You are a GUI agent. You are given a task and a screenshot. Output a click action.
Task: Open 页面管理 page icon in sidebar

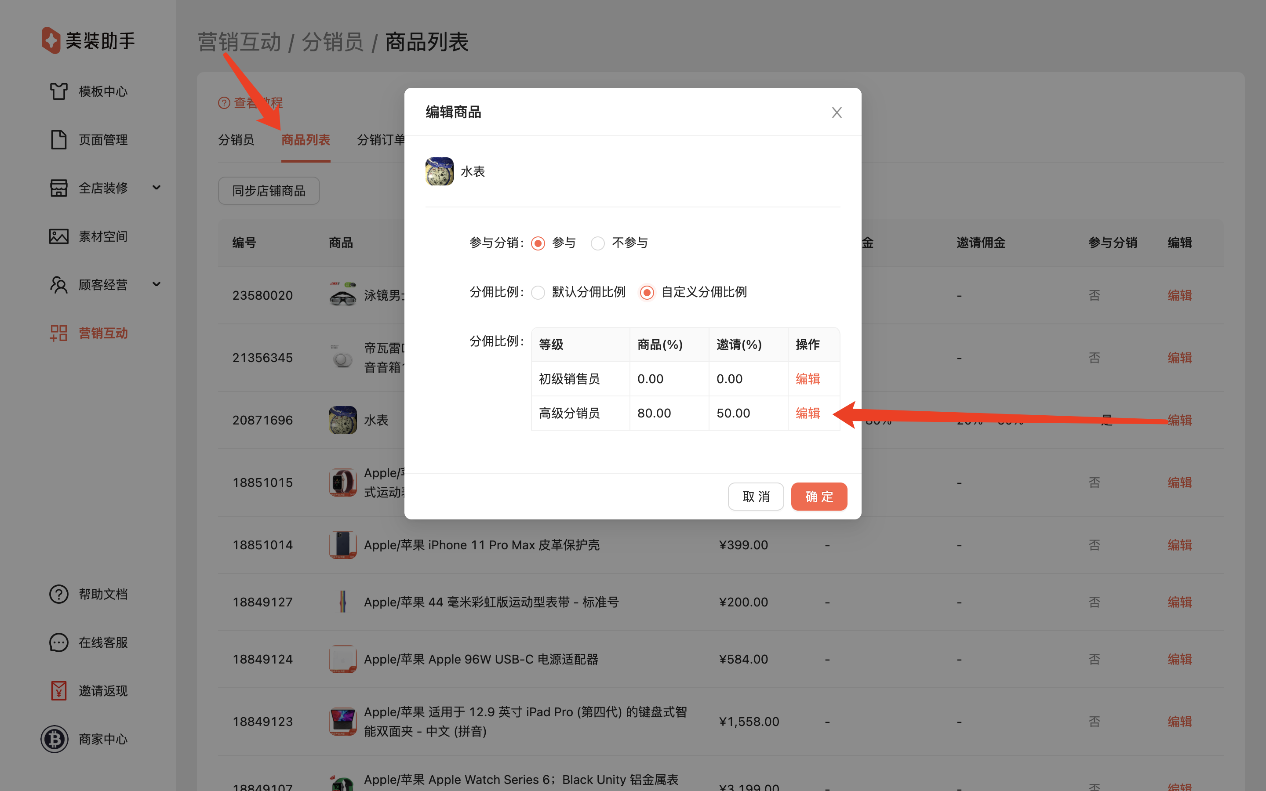point(58,140)
